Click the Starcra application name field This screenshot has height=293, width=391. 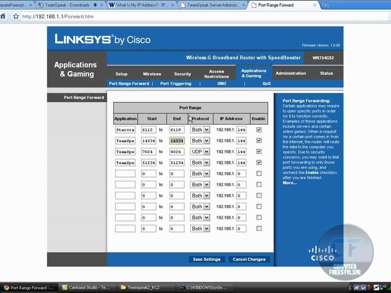125,129
